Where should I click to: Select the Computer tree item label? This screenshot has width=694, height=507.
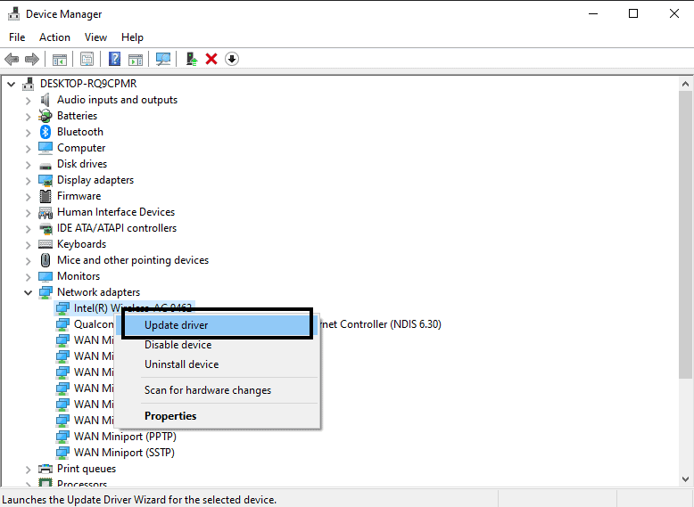point(81,148)
